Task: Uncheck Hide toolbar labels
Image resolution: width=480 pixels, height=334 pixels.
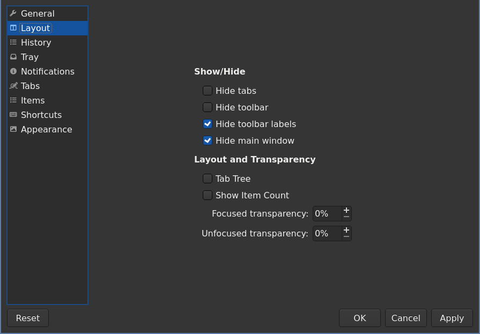Action: point(208,124)
